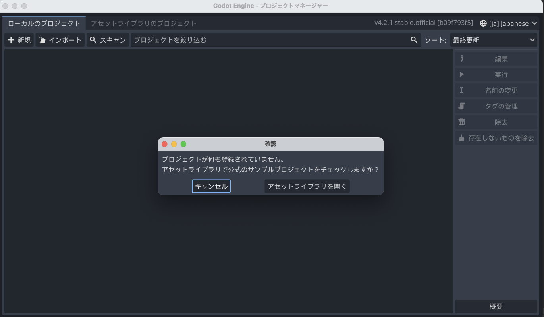Click the version label v4.2.1.stable.official
This screenshot has width=544, height=317.
(x=424, y=23)
